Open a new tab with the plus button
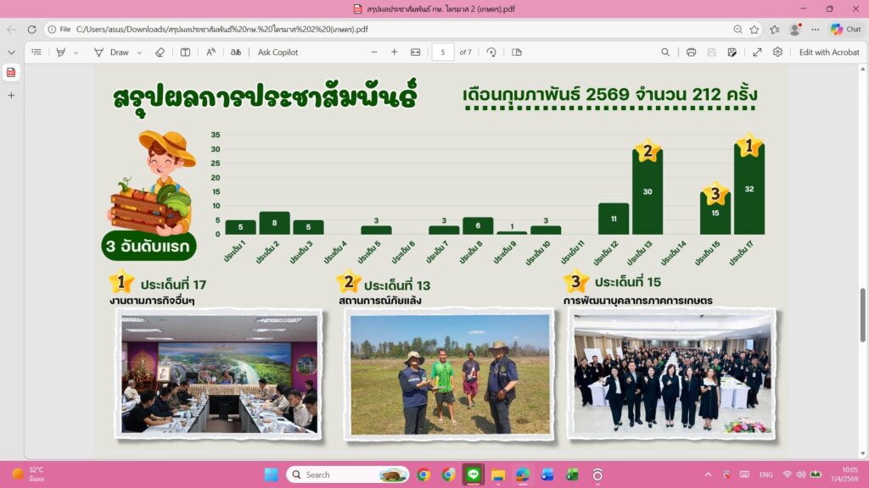 point(11,96)
